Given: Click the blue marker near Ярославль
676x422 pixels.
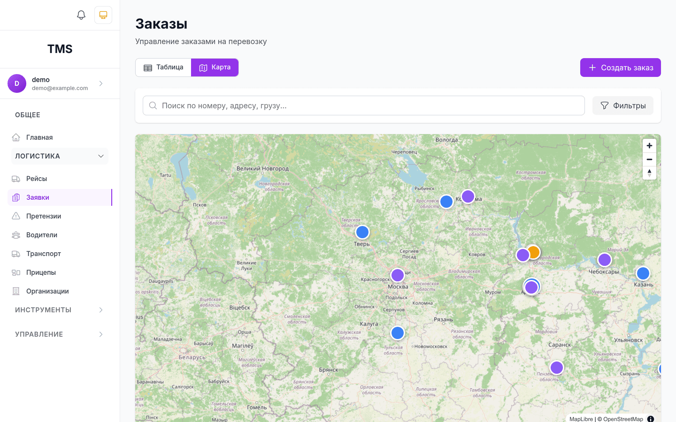Looking at the screenshot, I should click(x=446, y=202).
